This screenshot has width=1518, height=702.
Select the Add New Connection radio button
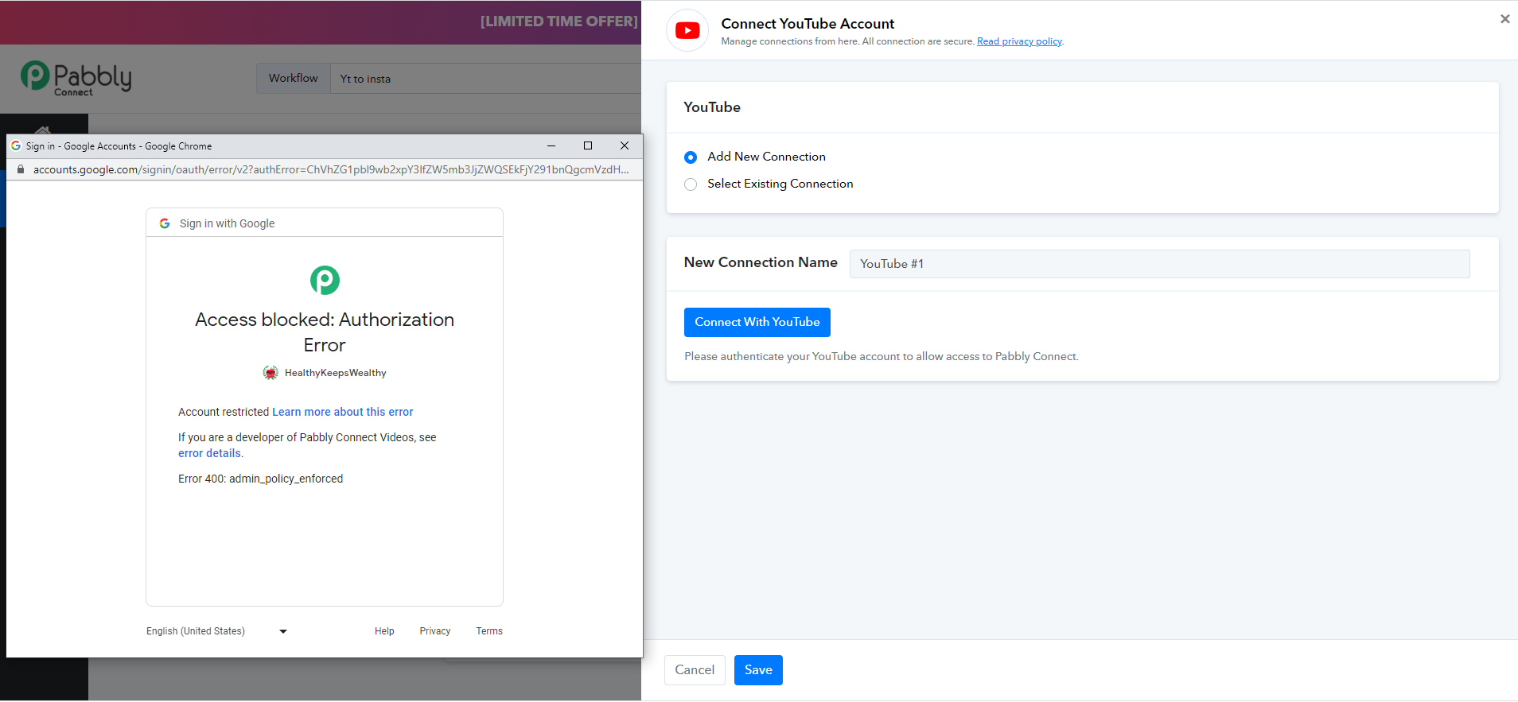691,157
